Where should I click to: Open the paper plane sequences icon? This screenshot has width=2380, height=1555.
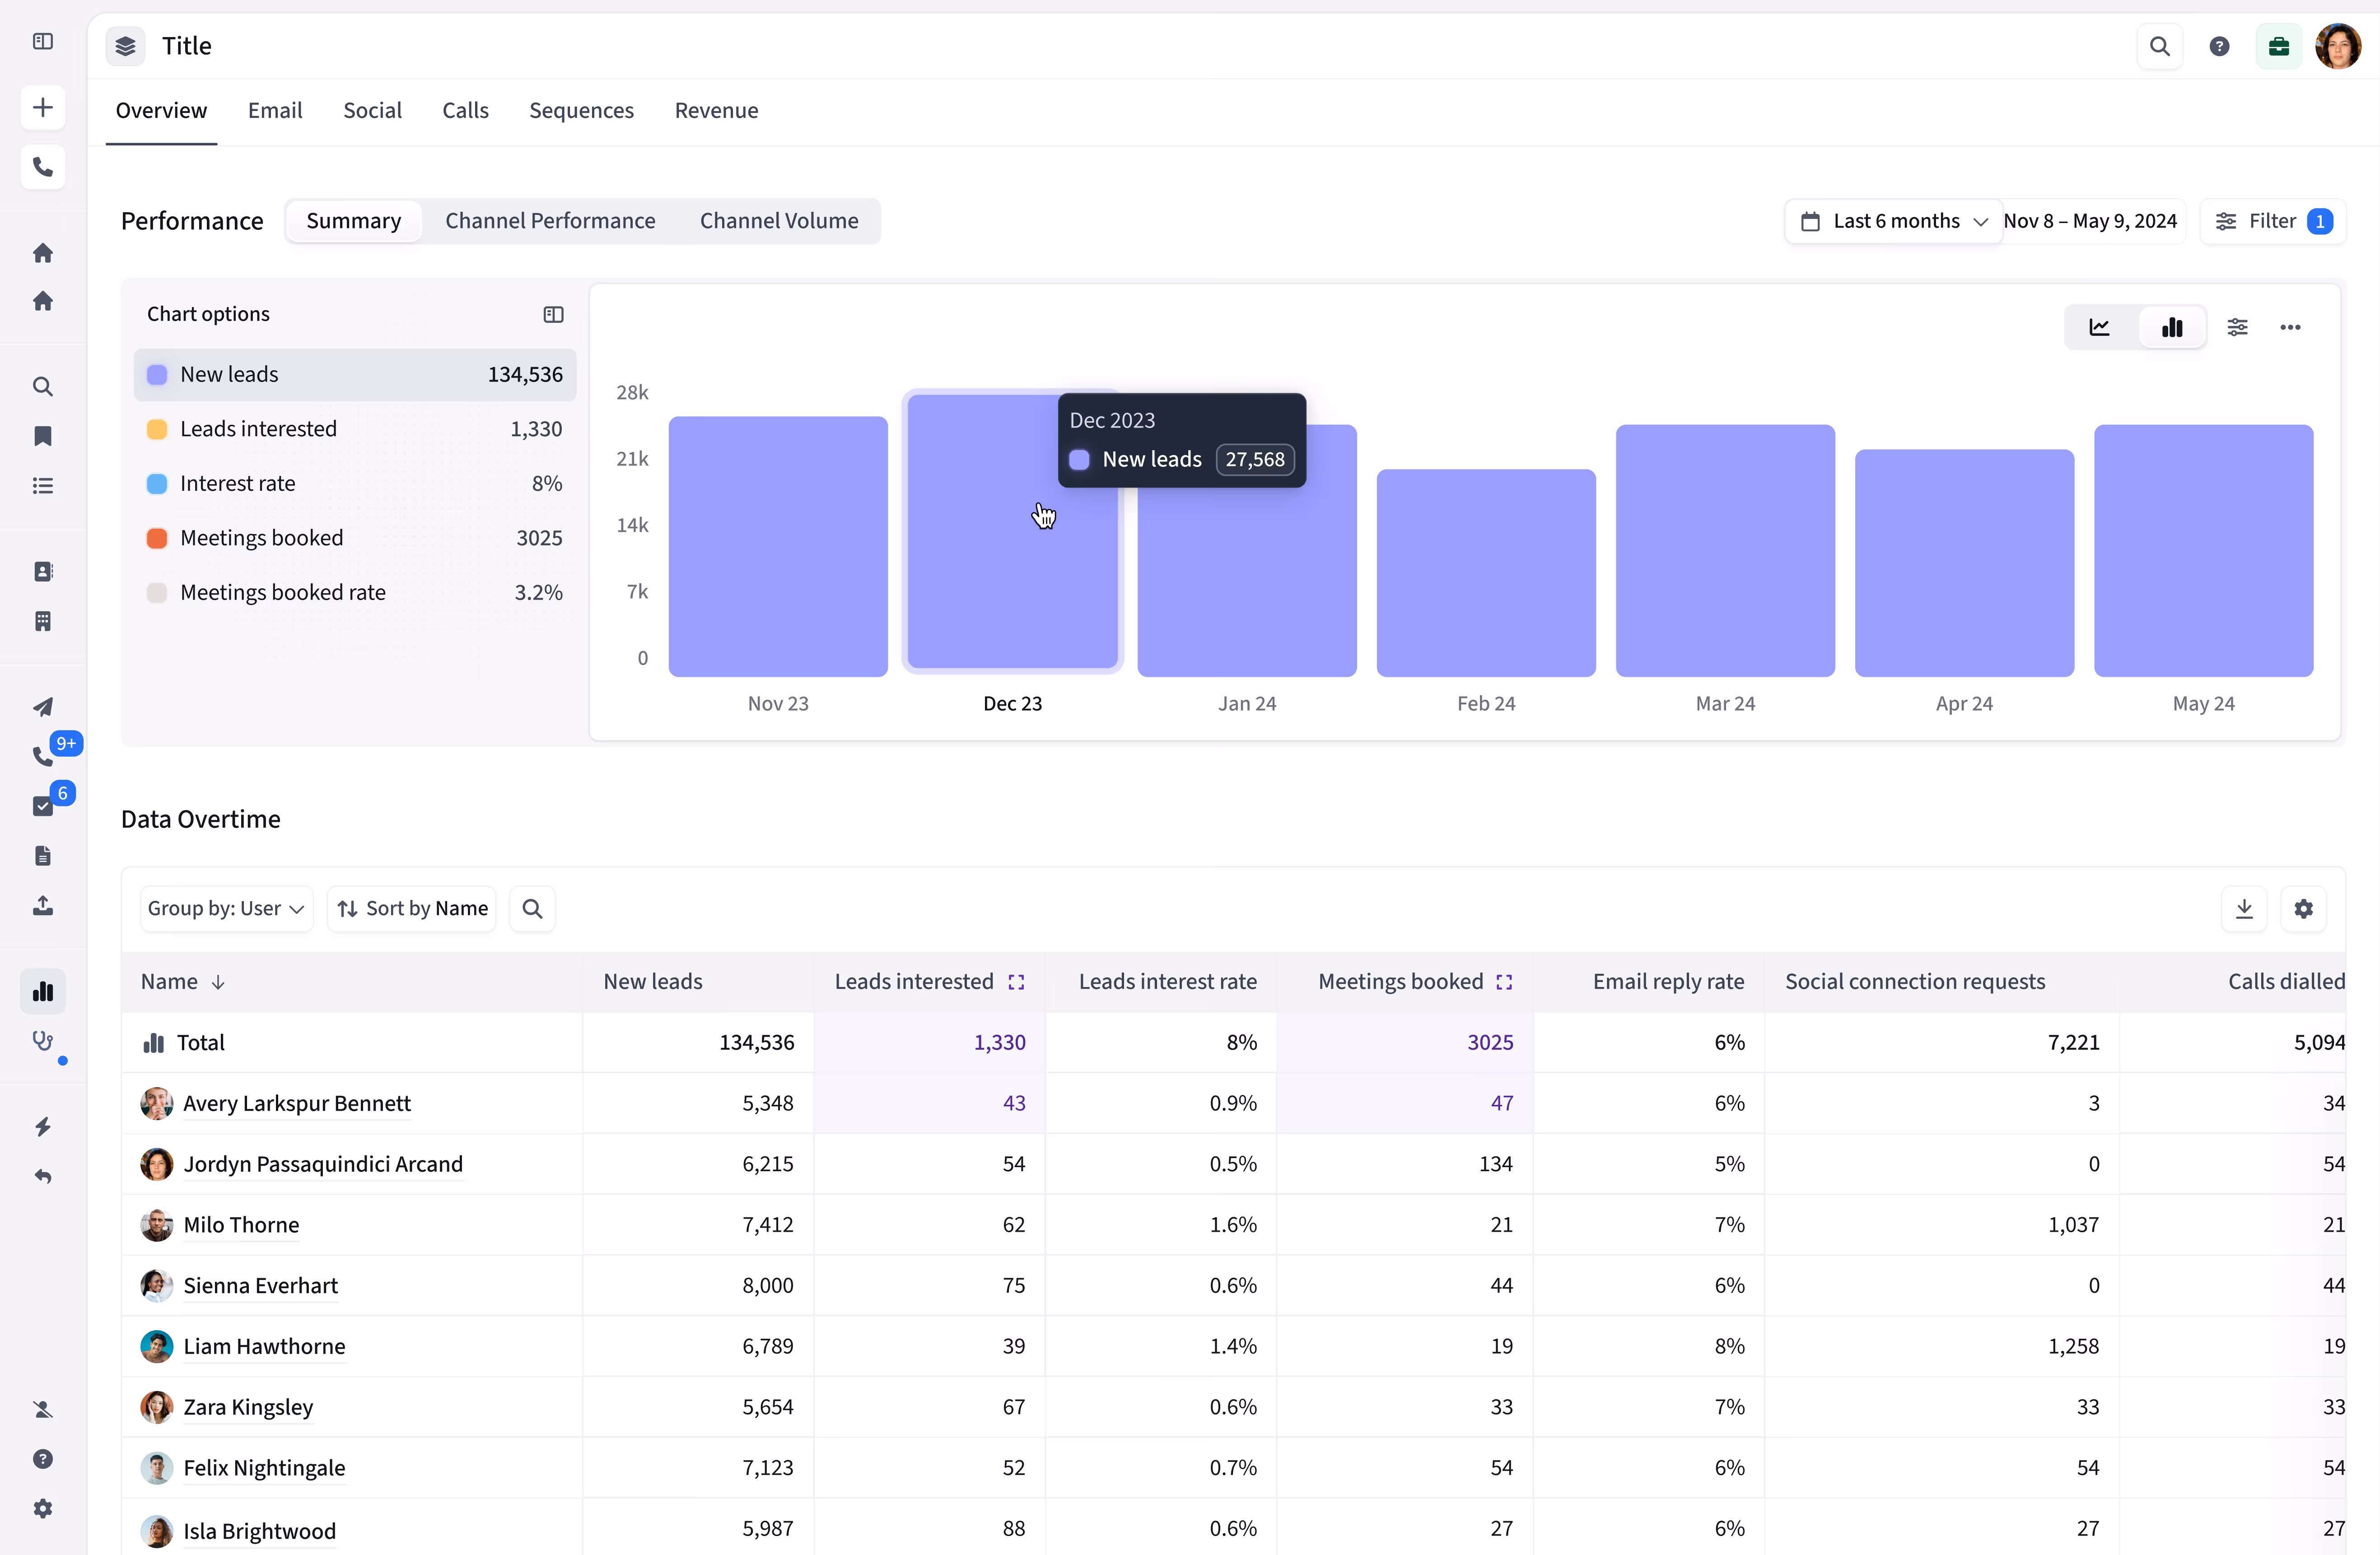pos(43,707)
